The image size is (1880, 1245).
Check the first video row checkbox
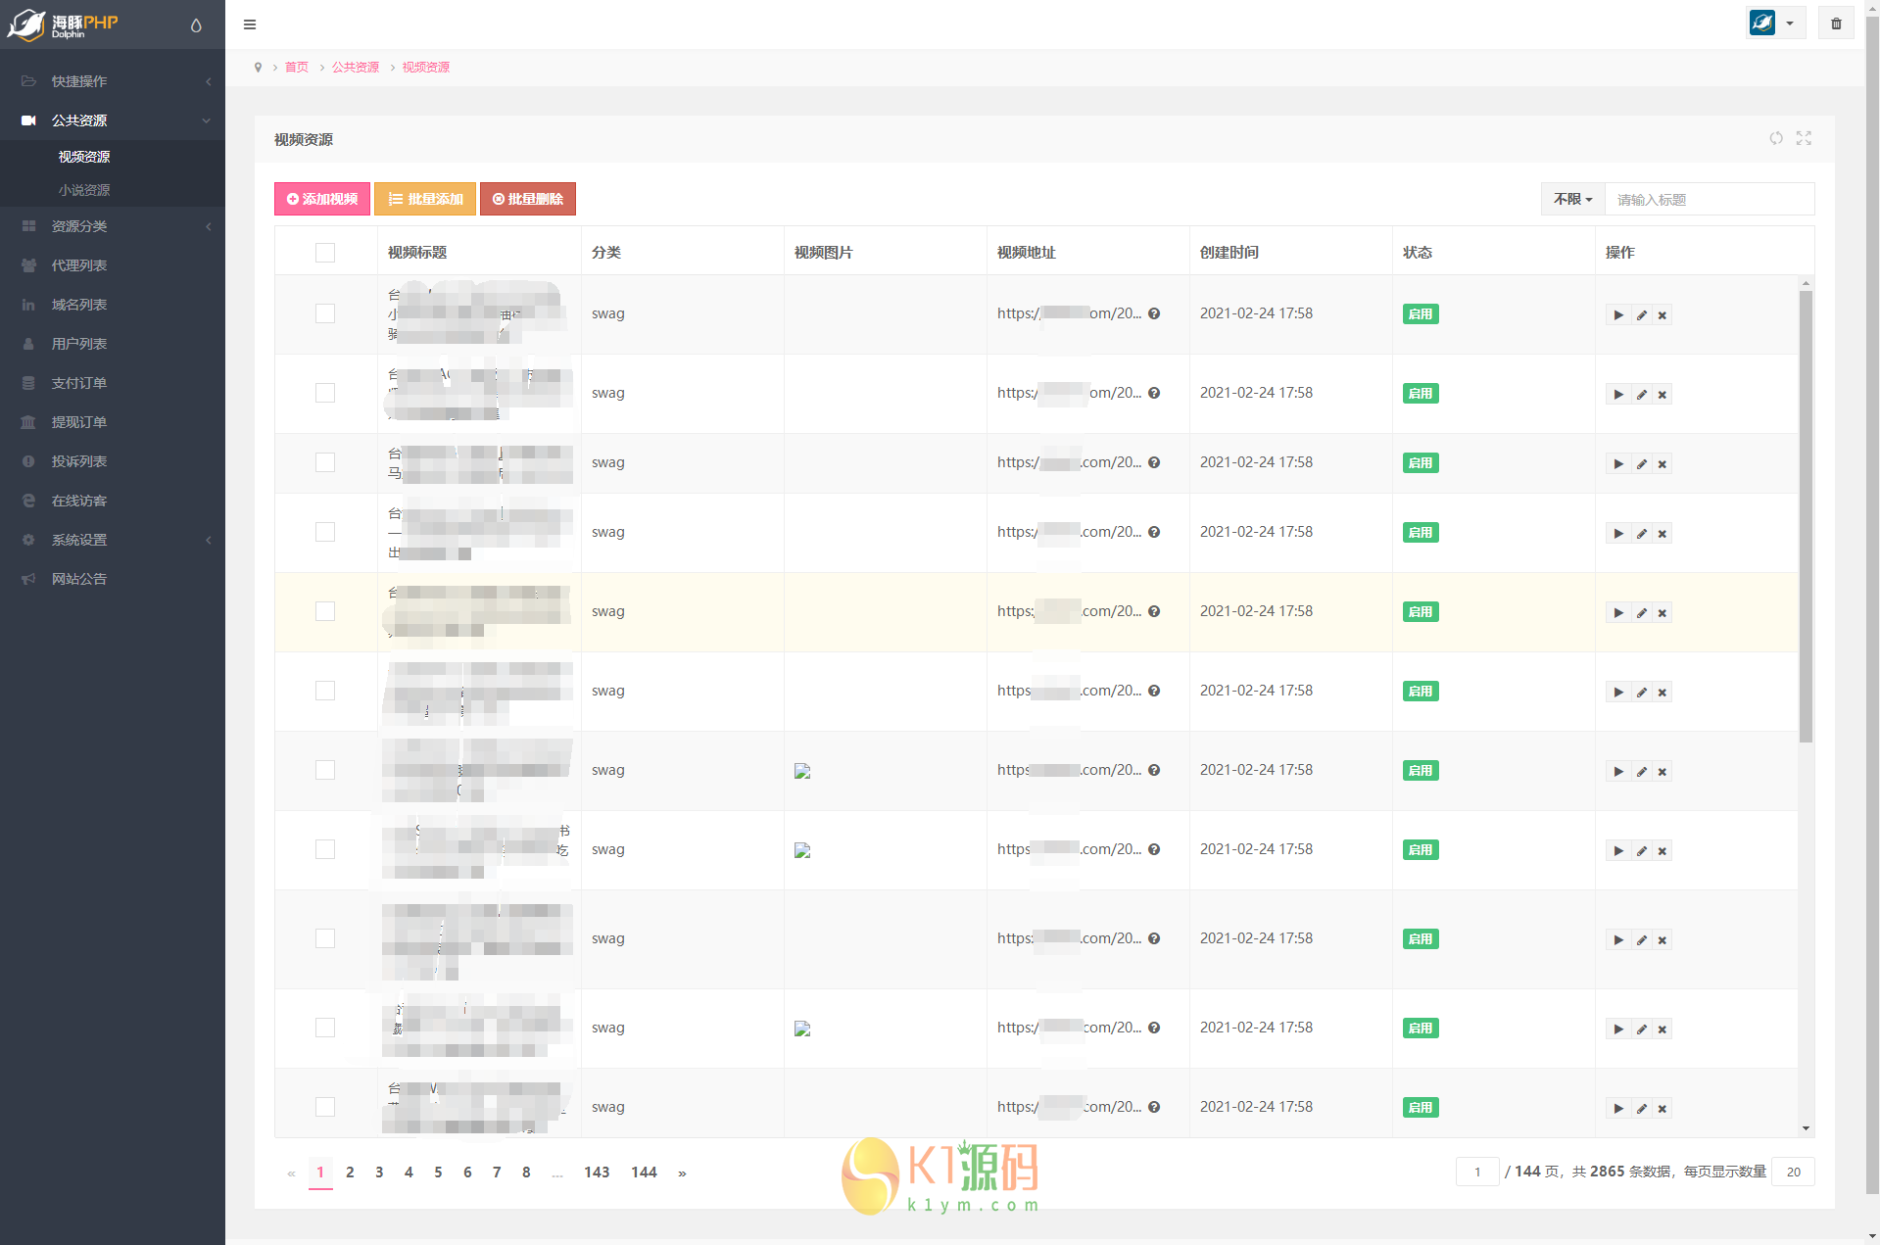click(x=325, y=313)
